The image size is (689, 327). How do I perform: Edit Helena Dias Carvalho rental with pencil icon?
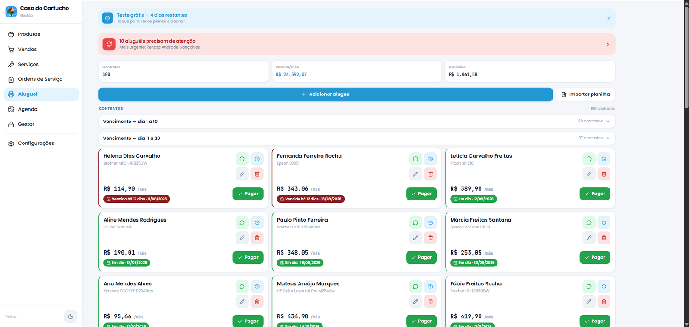click(x=242, y=174)
